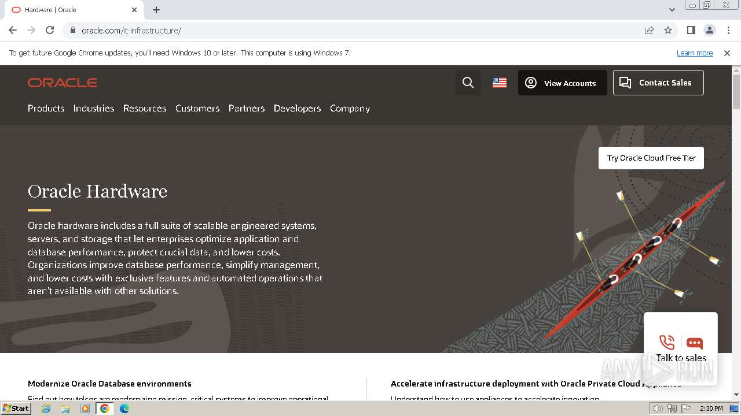Click the Learn more link
Viewport: 741px width, 416px height.
tap(695, 53)
